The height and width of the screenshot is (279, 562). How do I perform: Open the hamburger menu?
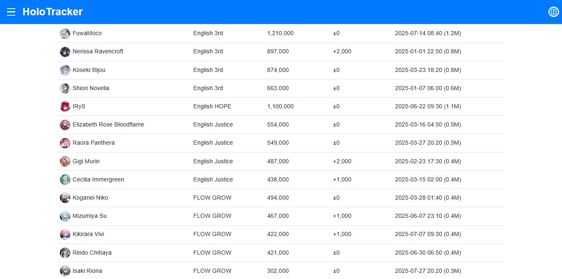coord(11,12)
